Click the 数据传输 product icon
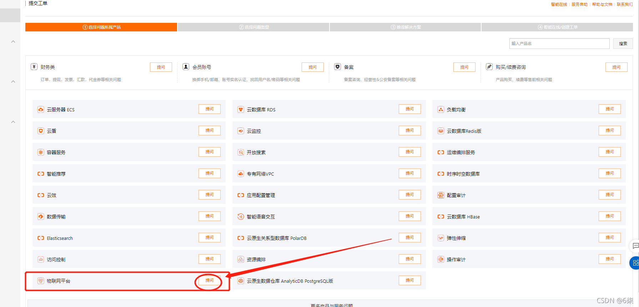639x307 pixels. [41, 217]
